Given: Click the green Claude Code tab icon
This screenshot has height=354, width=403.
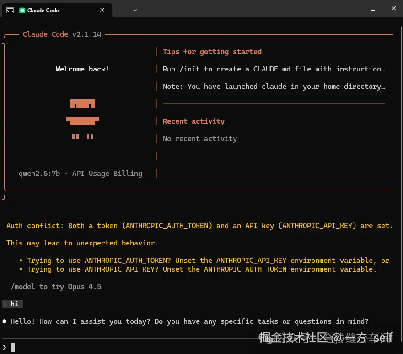Looking at the screenshot, I should [22, 10].
